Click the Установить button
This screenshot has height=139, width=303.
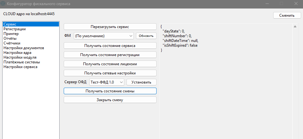point(141,82)
